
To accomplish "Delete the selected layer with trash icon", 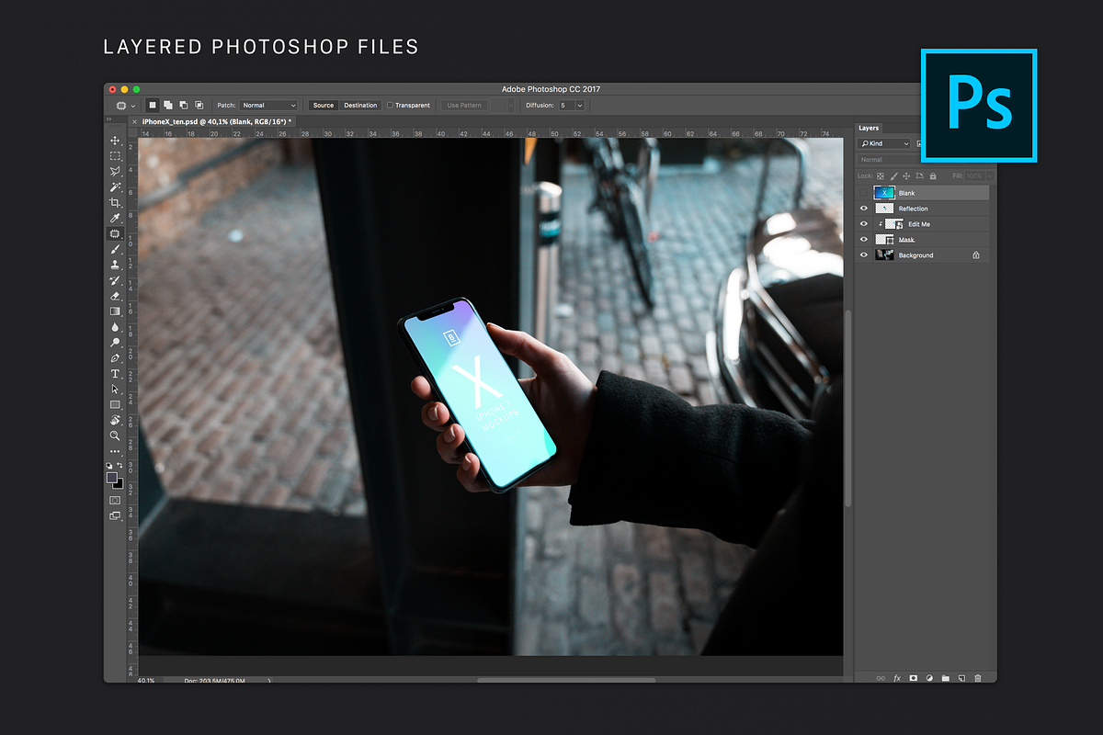I will 978,678.
